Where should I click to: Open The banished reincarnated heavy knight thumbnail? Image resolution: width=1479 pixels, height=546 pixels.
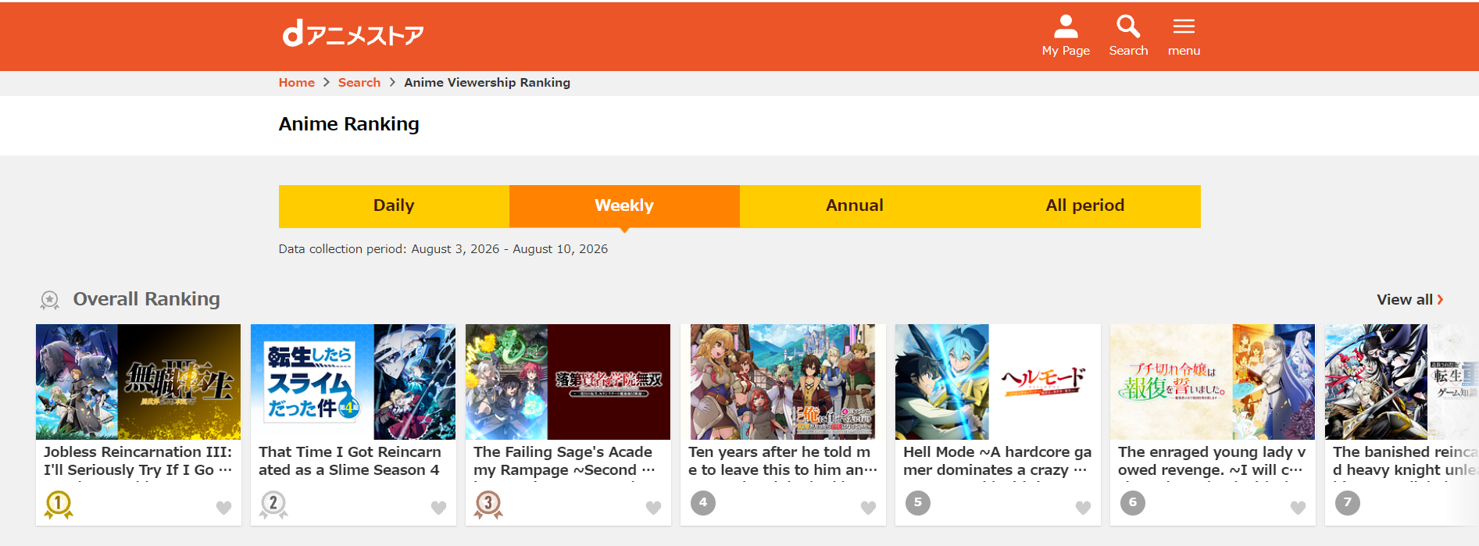(x=1402, y=382)
